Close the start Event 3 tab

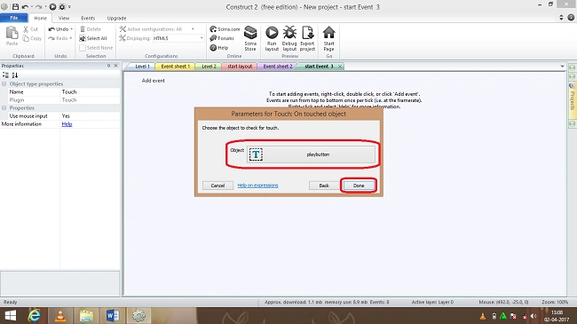pyautogui.click(x=340, y=67)
